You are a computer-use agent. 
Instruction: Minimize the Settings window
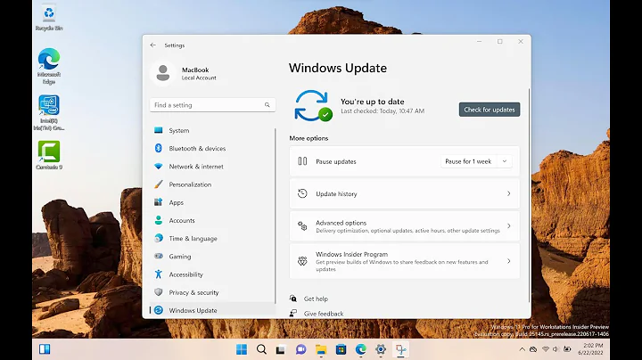(479, 42)
